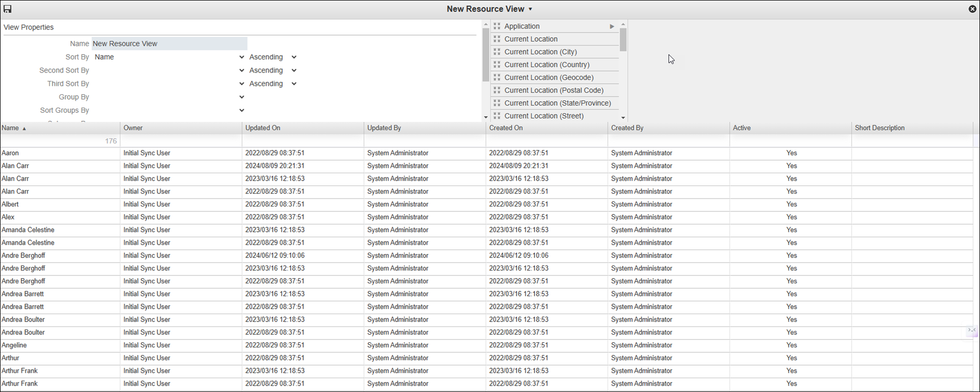Image resolution: width=980 pixels, height=392 pixels.
Task: Click the Owner column filter field
Action: [x=181, y=141]
